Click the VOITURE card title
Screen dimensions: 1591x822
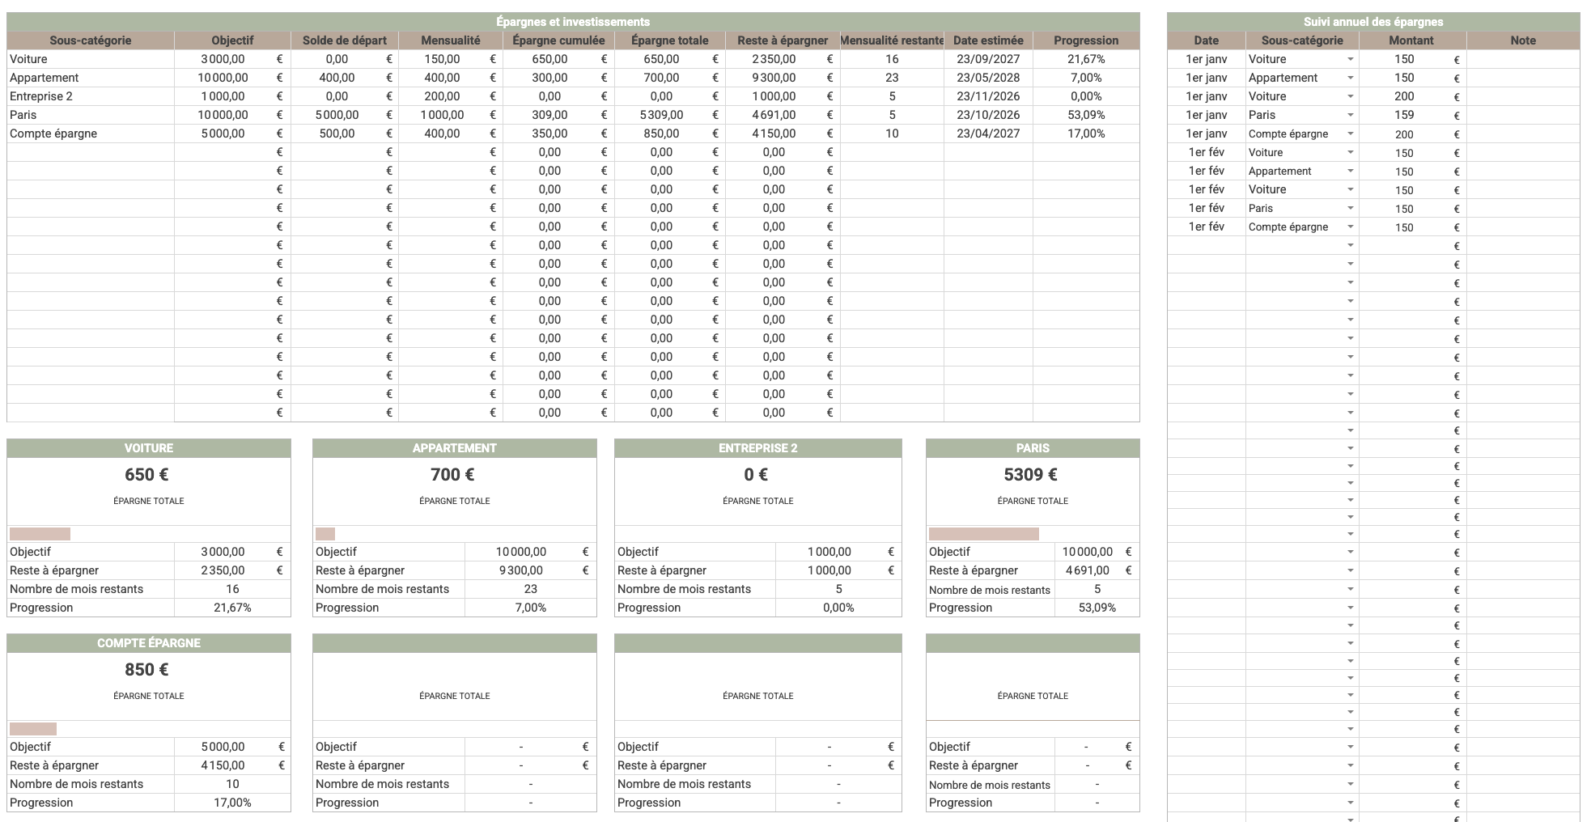[149, 448]
